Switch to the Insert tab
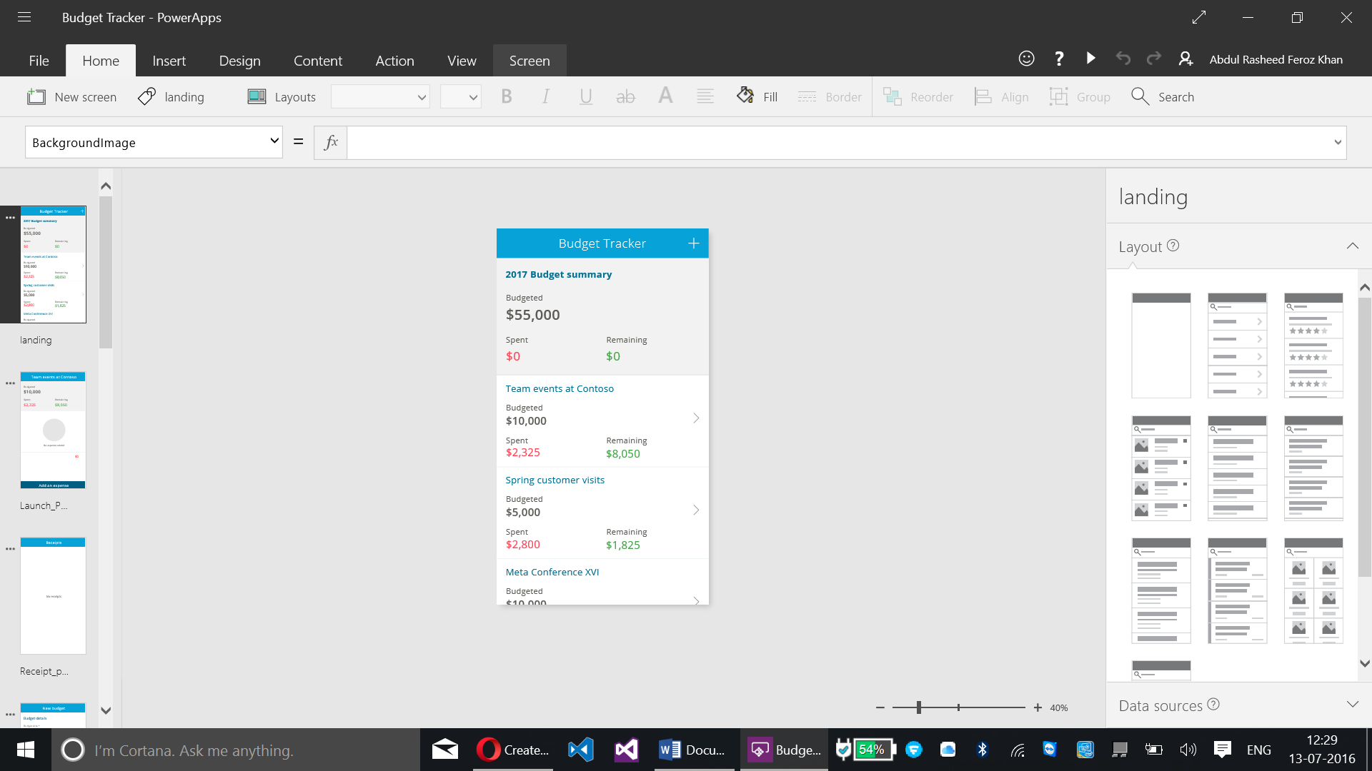Image resolution: width=1372 pixels, height=771 pixels. tap(169, 61)
